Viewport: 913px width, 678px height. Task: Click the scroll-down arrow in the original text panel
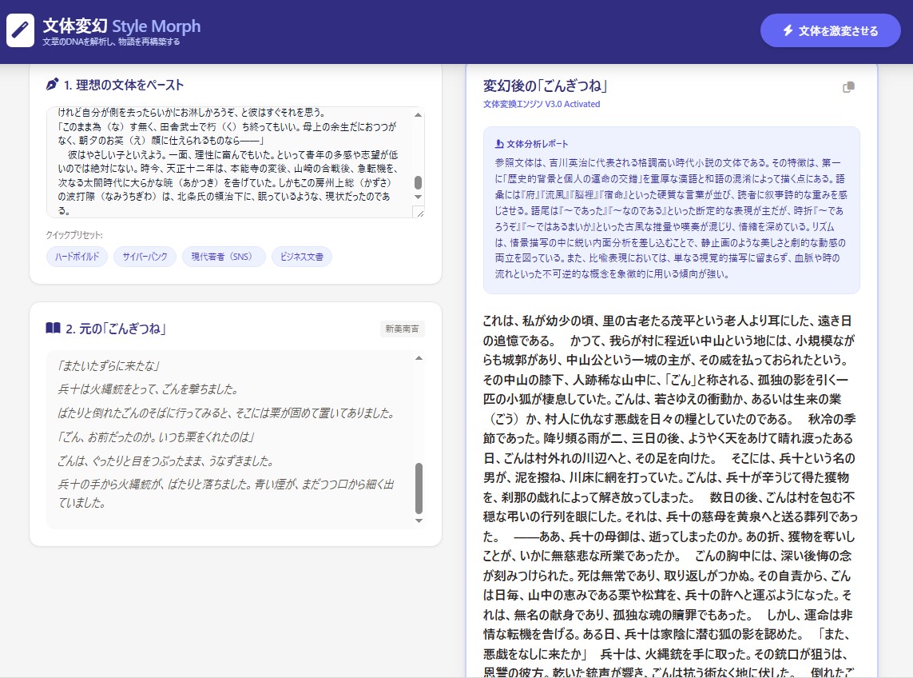(x=419, y=520)
